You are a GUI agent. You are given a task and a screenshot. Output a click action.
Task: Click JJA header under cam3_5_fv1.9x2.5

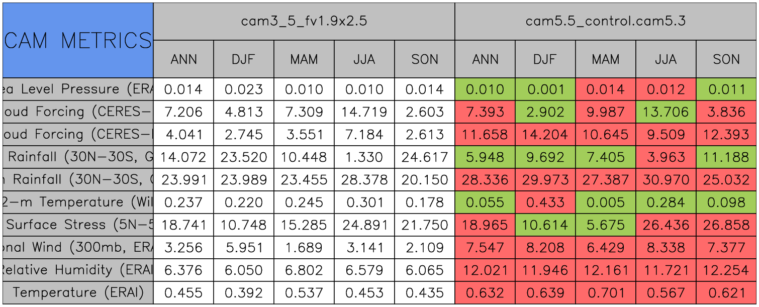364,59
